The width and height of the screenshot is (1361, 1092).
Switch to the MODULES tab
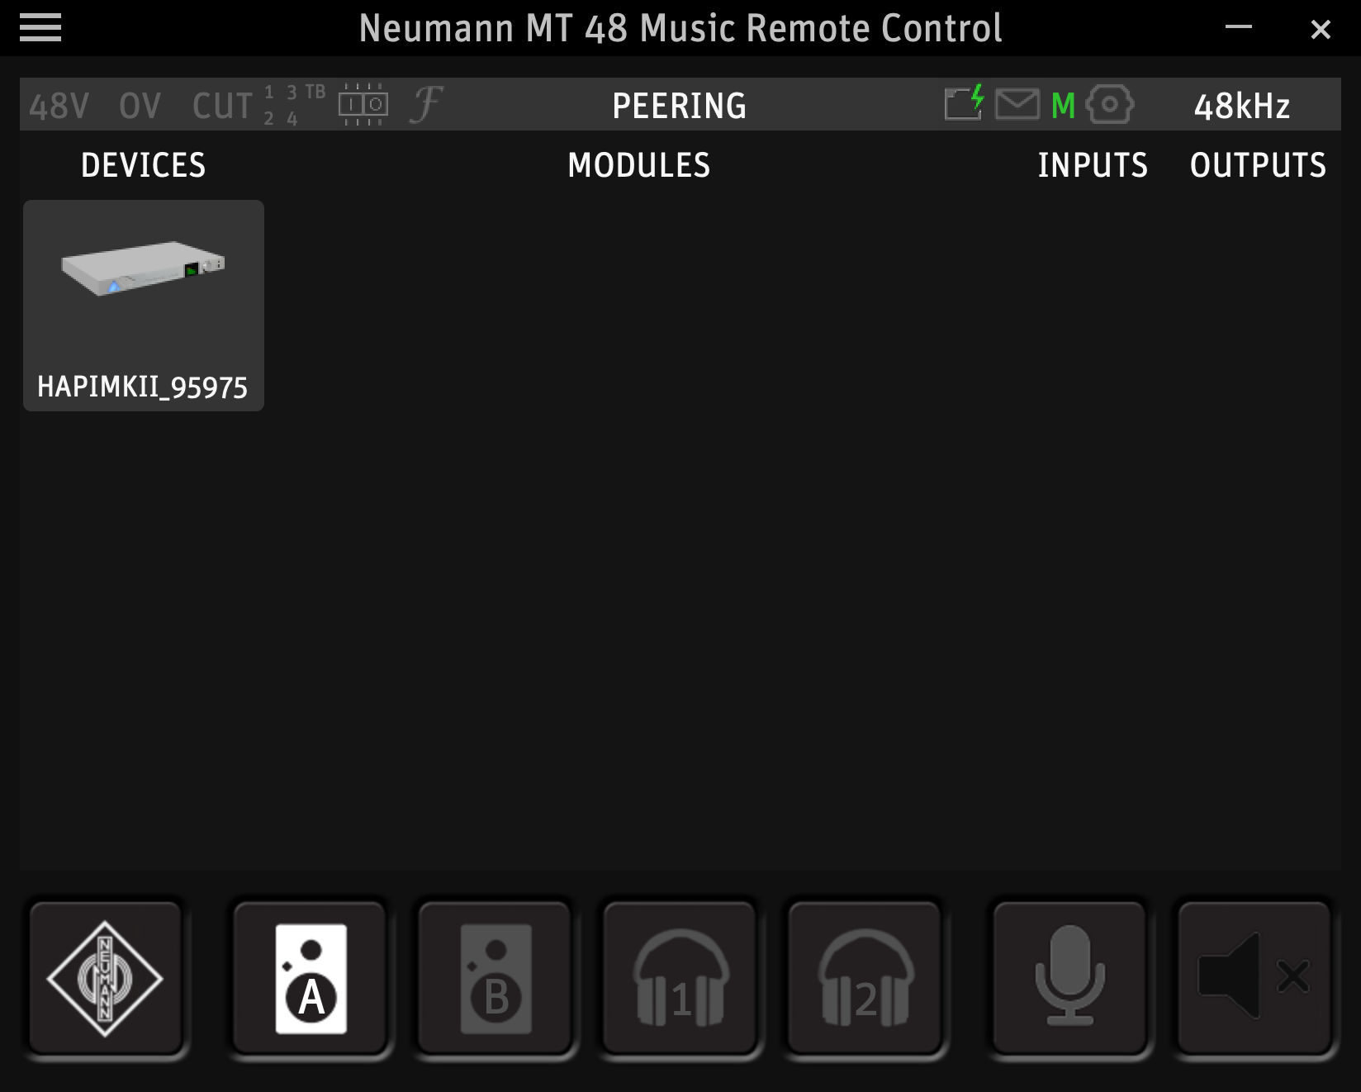click(x=638, y=165)
